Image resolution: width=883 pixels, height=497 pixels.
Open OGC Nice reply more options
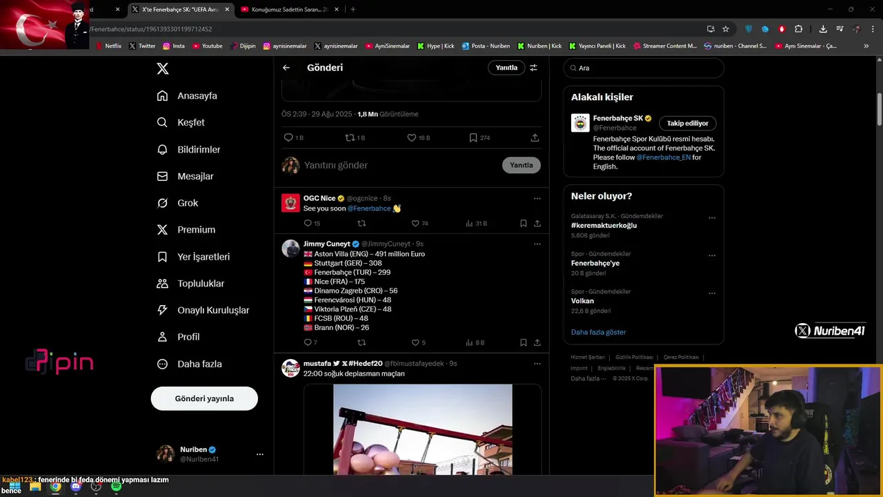click(x=537, y=198)
